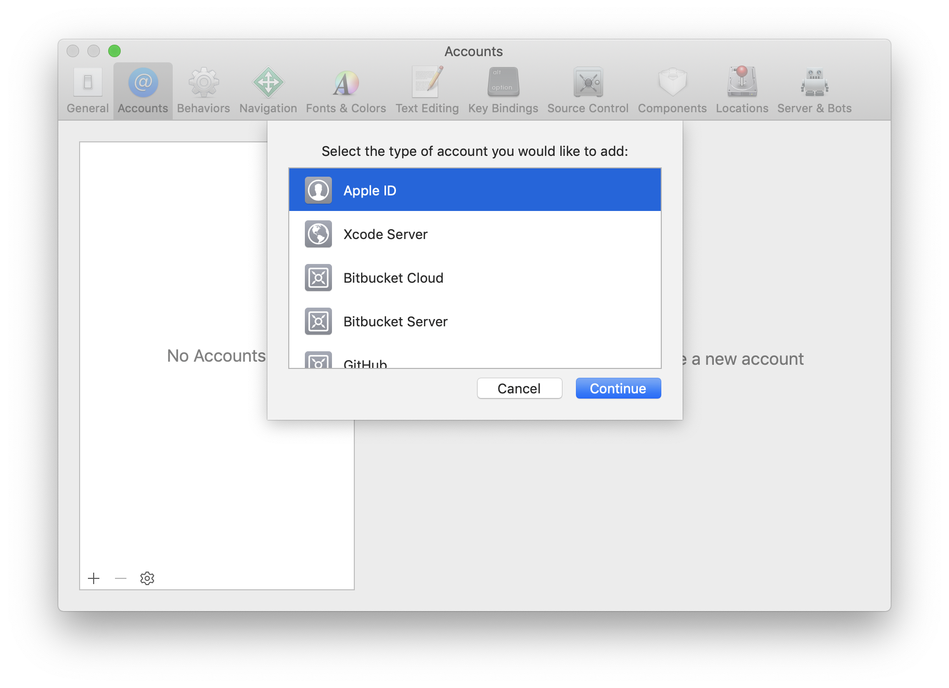This screenshot has width=949, height=688.
Task: Cancel the add account dialog
Action: coord(519,388)
